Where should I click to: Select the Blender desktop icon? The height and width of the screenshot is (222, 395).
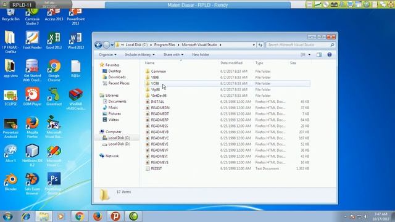coord(10,183)
